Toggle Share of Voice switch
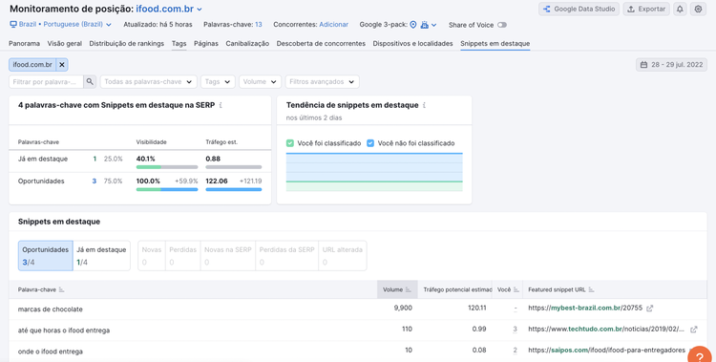The image size is (716, 362). pos(502,25)
